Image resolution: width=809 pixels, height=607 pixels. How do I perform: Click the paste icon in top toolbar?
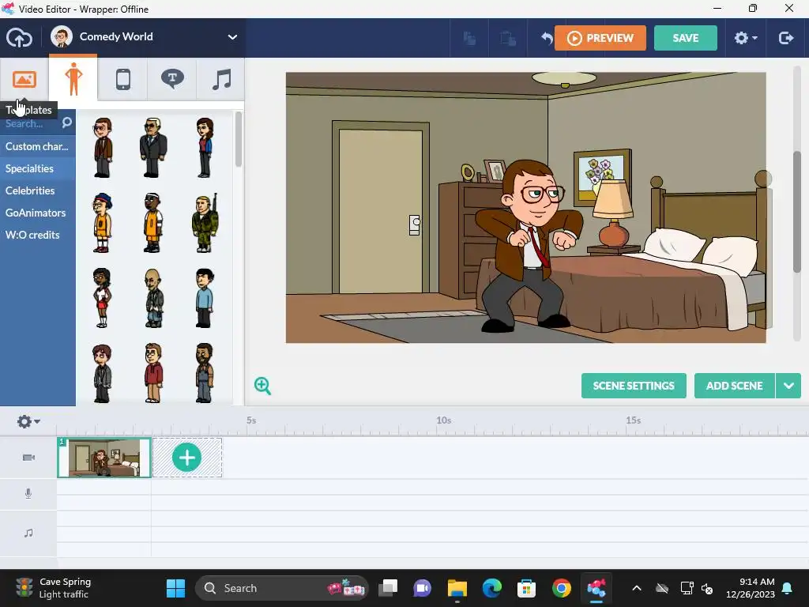[508, 38]
